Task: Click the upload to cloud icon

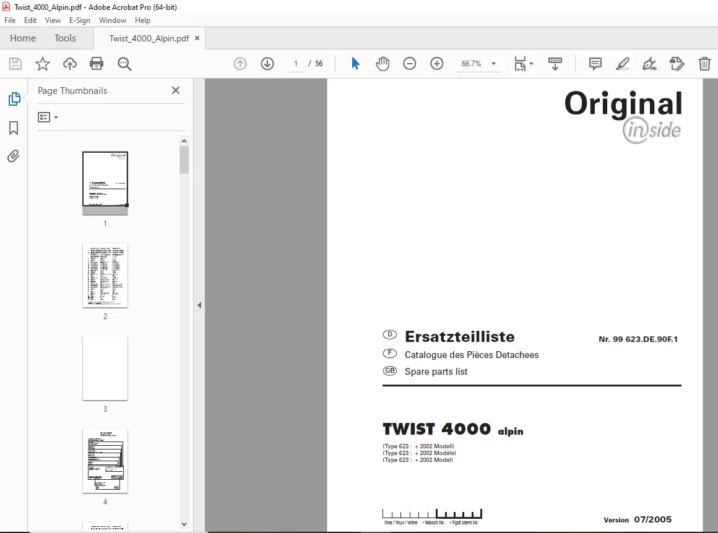Action: click(69, 64)
